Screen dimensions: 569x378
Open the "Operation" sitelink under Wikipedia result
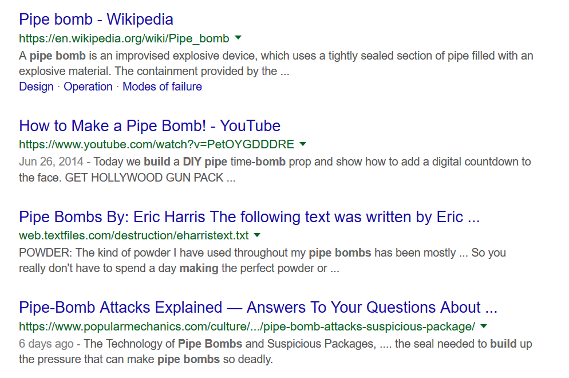[88, 86]
